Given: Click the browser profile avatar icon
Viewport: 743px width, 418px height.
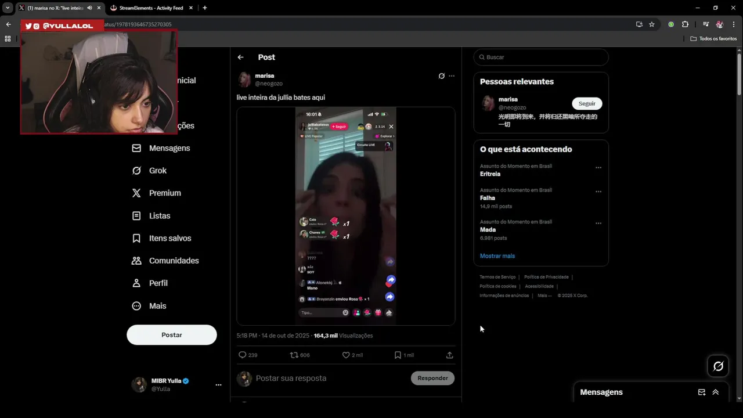Looking at the screenshot, I should click(x=720, y=24).
